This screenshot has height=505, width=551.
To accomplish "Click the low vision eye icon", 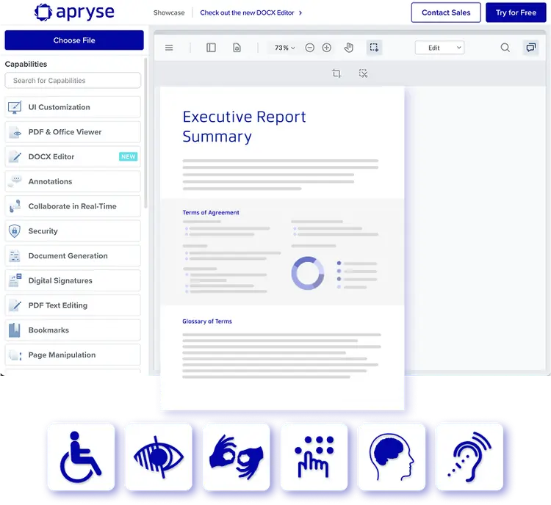I will tap(159, 457).
